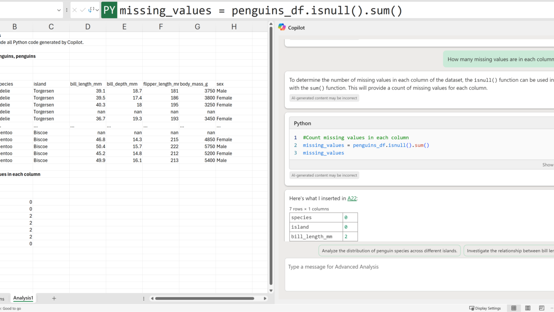Select column D header
The height and width of the screenshot is (312, 554).
(88, 27)
